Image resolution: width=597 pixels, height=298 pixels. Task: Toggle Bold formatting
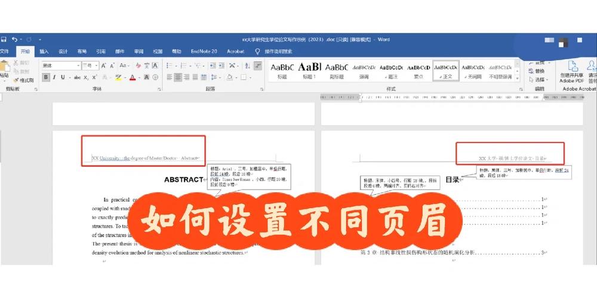coord(46,77)
